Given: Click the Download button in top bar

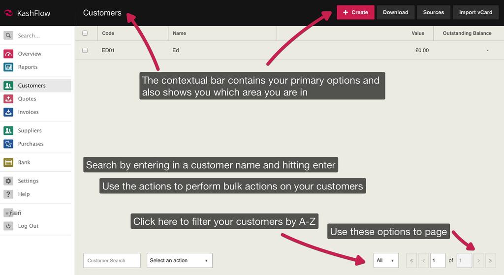Looking at the screenshot, I should [x=395, y=12].
